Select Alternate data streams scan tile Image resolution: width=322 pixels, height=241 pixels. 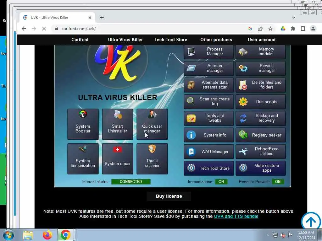click(209, 85)
